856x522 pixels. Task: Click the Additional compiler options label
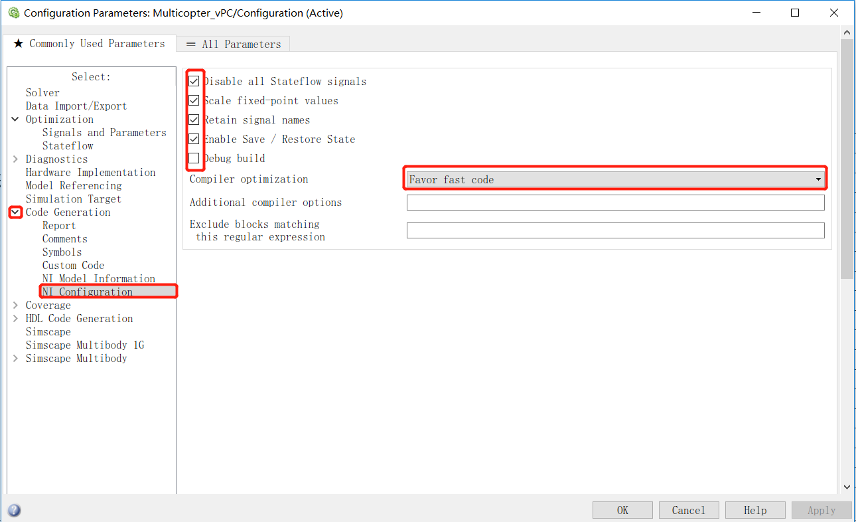tap(265, 203)
